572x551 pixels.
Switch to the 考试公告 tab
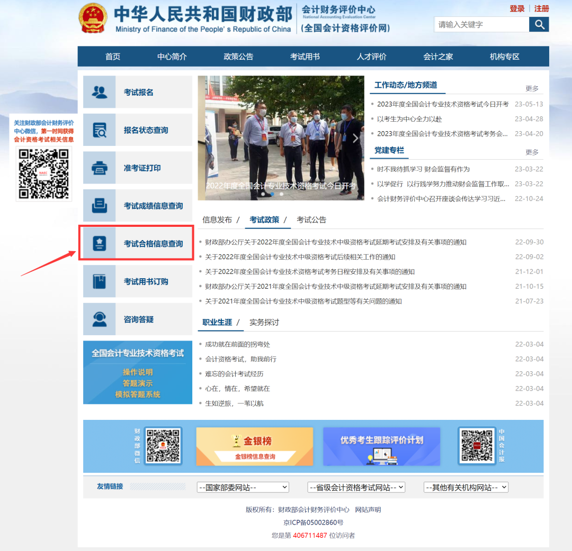311,219
